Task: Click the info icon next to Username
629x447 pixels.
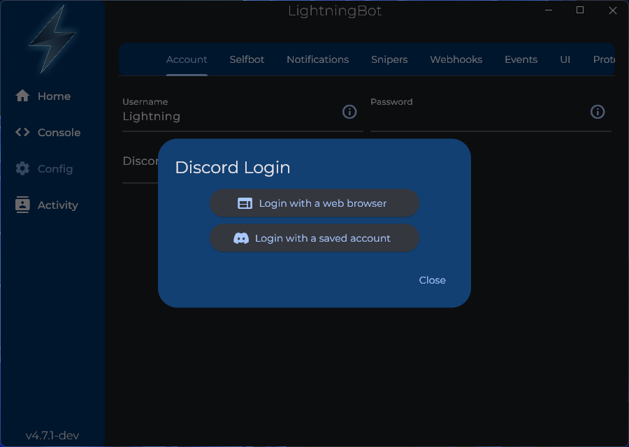Action: tap(349, 112)
